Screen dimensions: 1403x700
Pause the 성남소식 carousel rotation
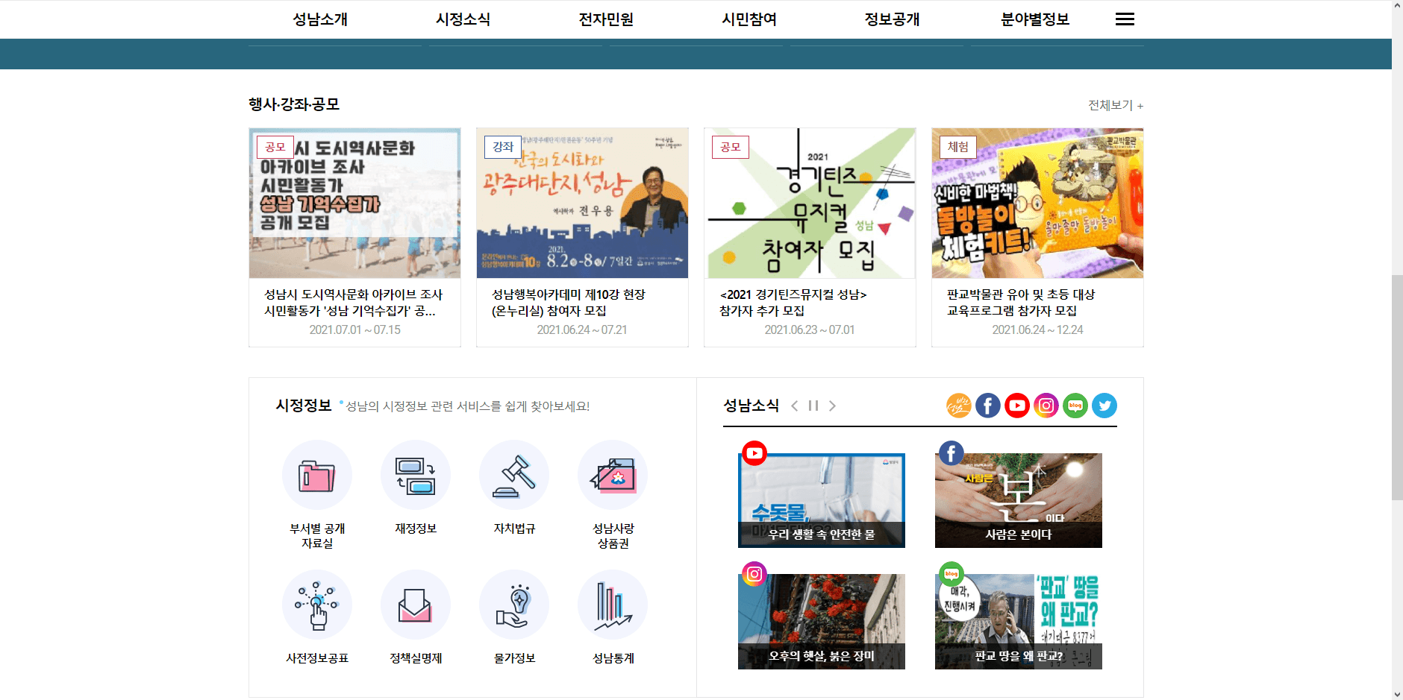coord(813,406)
